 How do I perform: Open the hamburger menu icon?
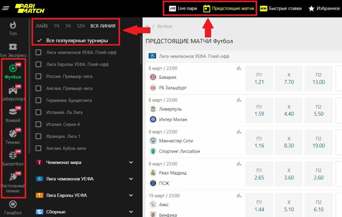(x=6, y=8)
